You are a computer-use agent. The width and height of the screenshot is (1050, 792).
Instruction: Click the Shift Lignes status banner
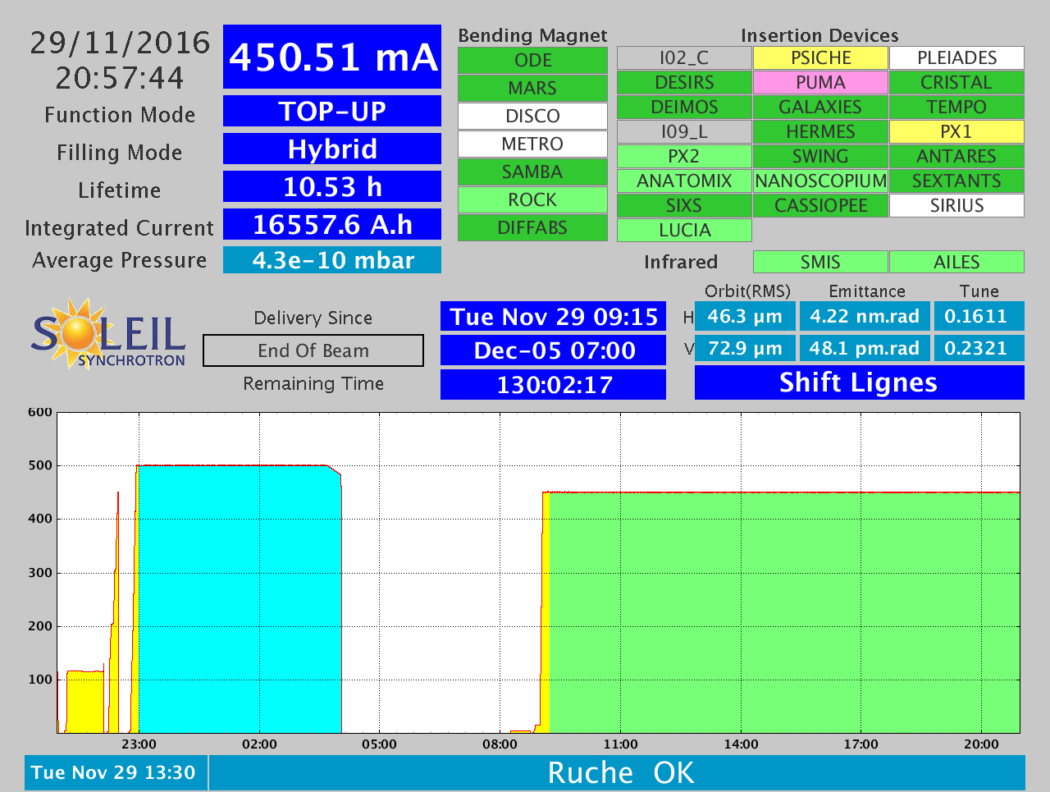[860, 382]
